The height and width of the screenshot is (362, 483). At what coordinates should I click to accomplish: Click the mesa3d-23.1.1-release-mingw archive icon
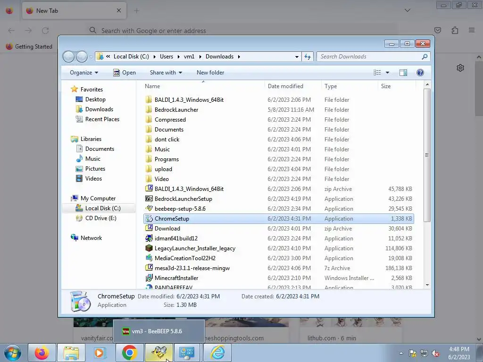(149, 268)
